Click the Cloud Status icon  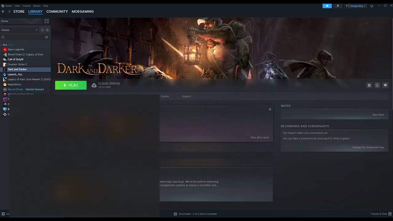pyautogui.click(x=94, y=85)
